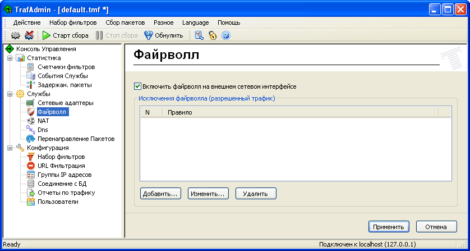
Task: Click the Изменить... button
Action: [x=208, y=194]
